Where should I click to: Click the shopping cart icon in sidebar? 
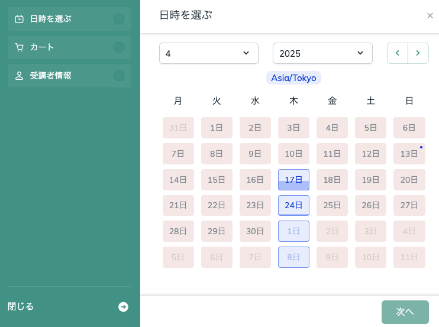[x=19, y=47]
